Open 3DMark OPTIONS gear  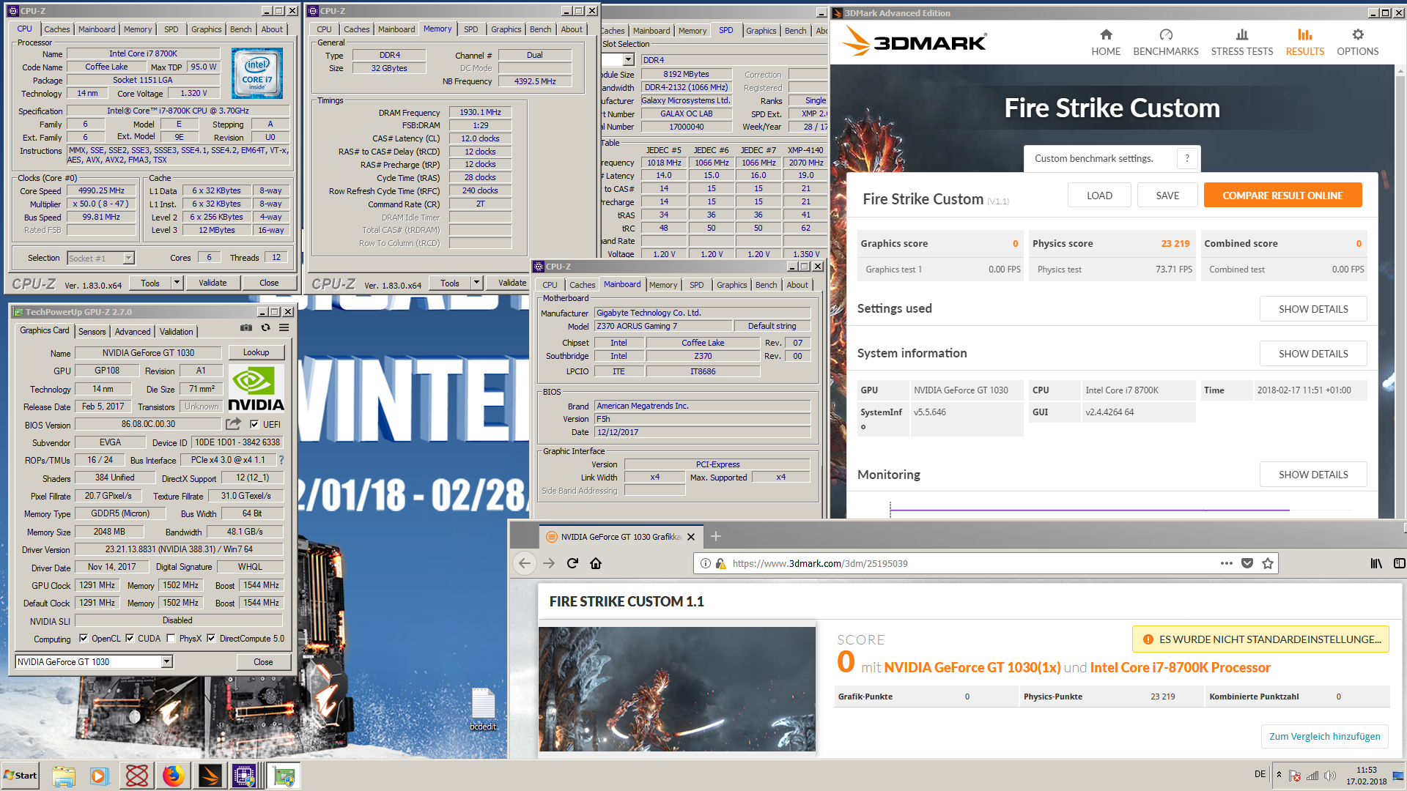1357,42
